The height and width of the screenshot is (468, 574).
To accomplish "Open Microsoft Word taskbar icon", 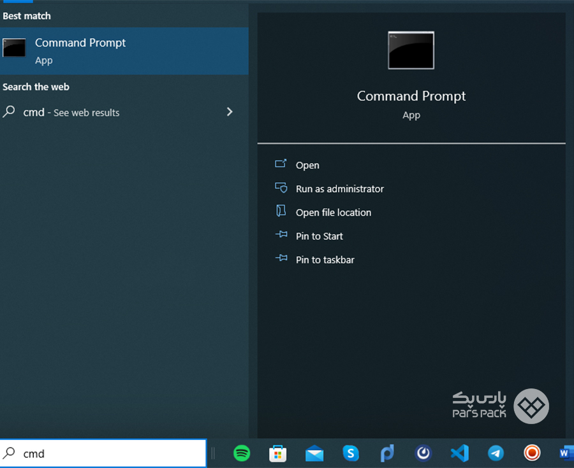I will (566, 453).
